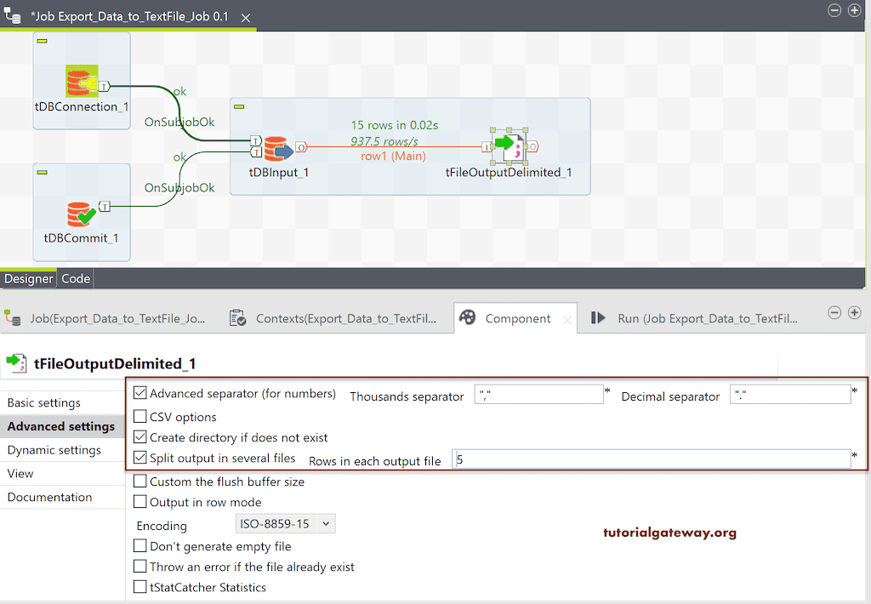871x604 pixels.
Task: Switch to the Code tab
Action: tap(75, 278)
